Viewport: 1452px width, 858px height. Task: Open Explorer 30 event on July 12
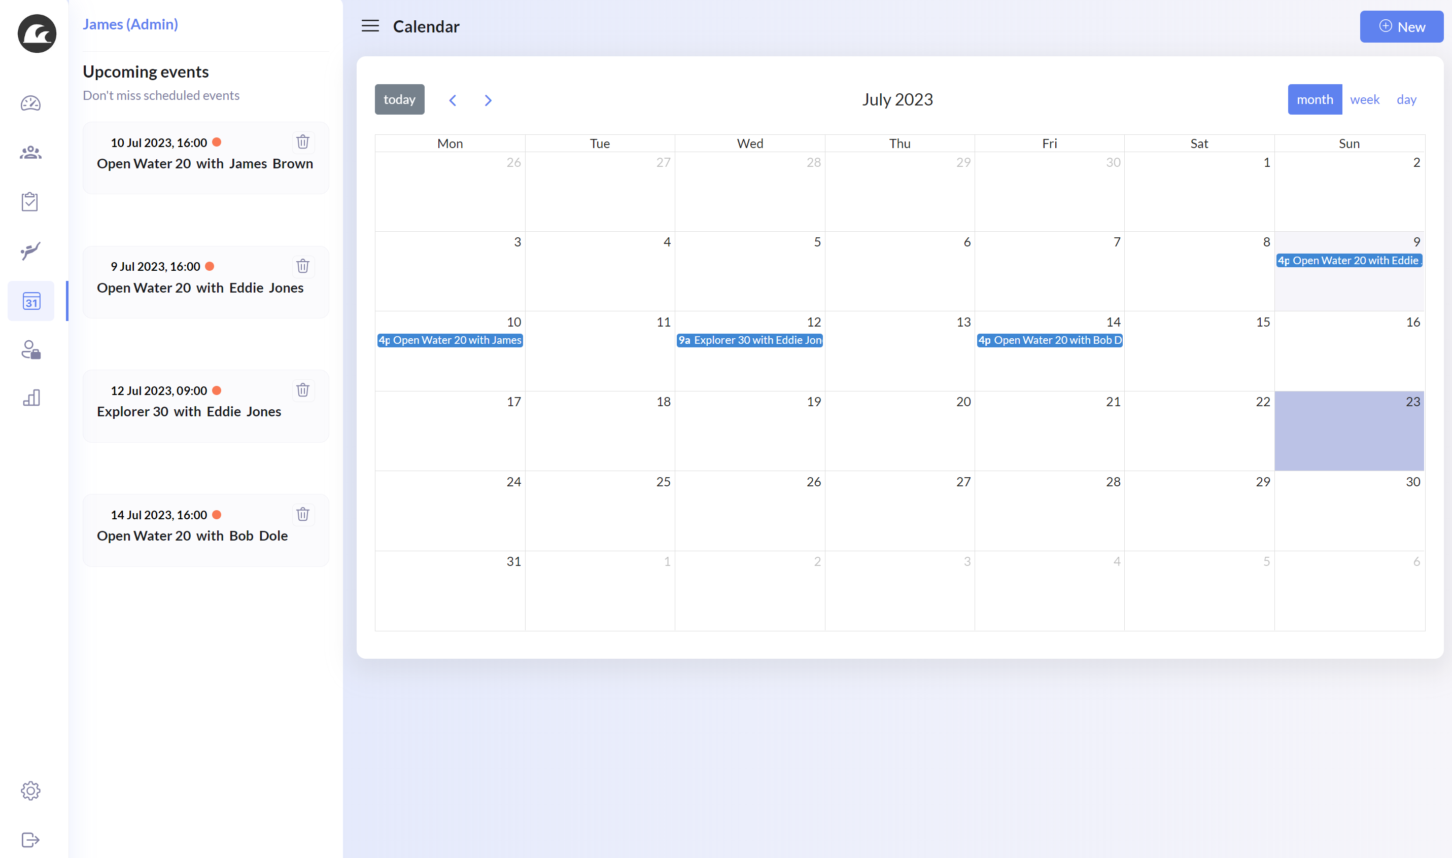click(749, 340)
